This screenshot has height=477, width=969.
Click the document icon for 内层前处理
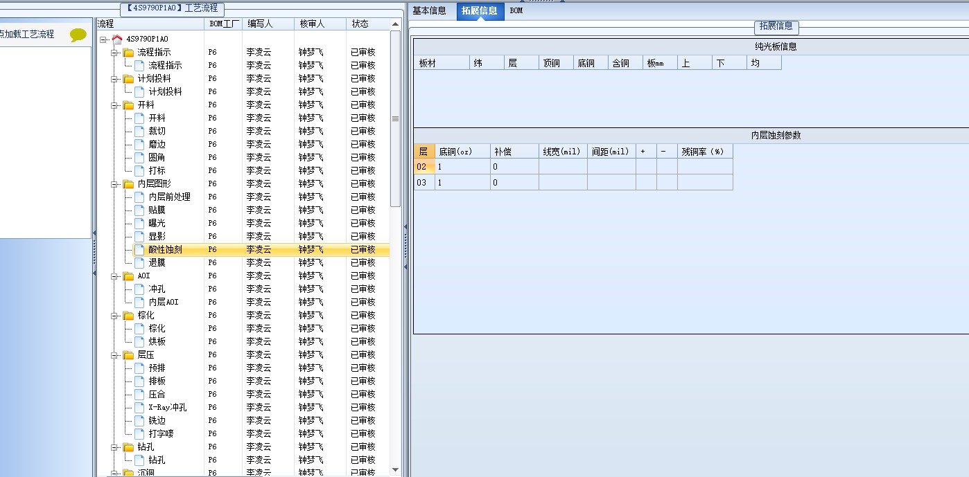pos(139,197)
